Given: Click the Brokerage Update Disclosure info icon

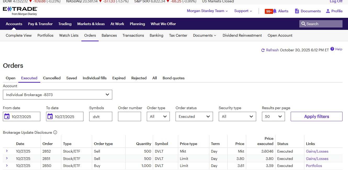Looking at the screenshot, I should pos(55,132).
